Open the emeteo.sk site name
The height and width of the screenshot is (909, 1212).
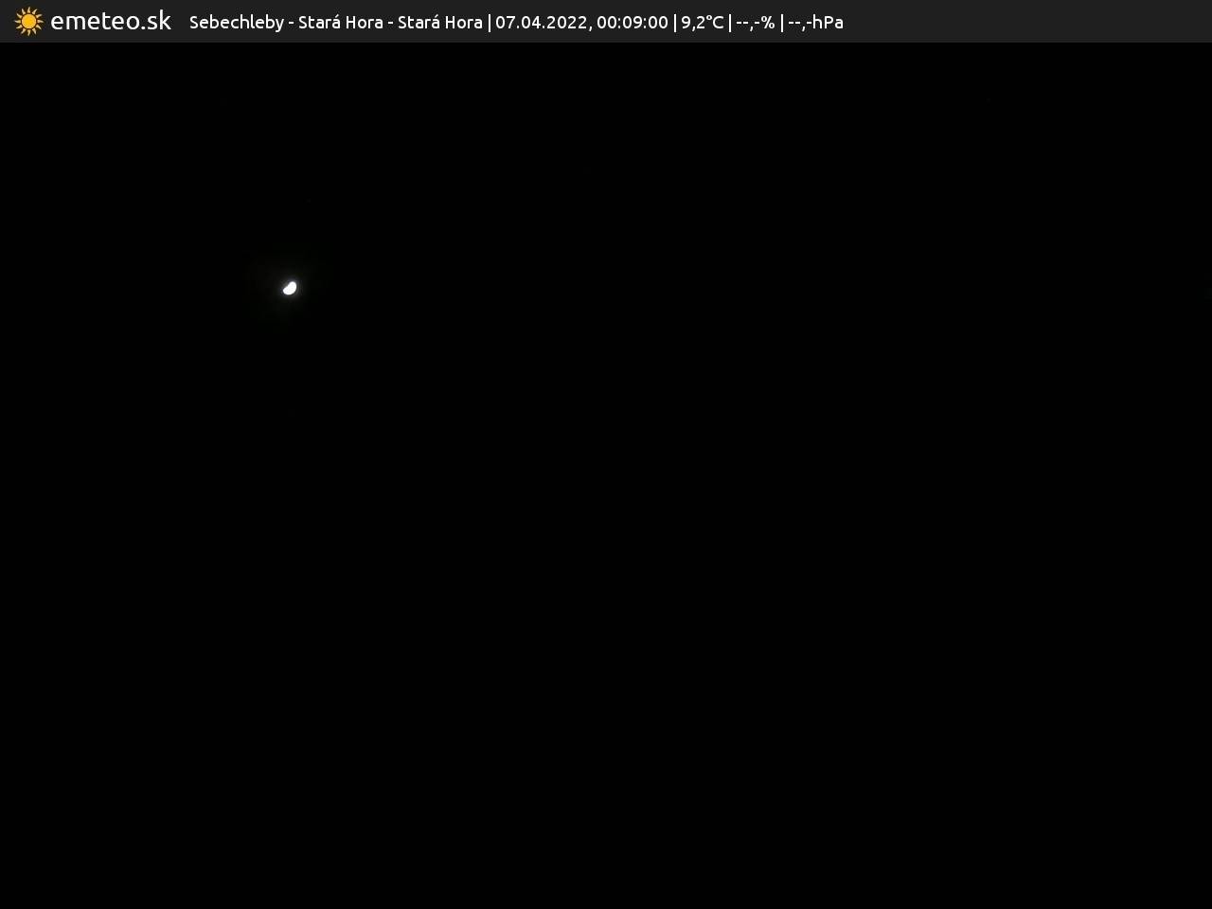[111, 21]
